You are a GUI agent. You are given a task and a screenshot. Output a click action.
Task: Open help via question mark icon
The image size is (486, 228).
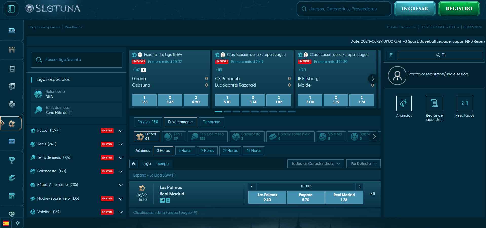point(17,223)
